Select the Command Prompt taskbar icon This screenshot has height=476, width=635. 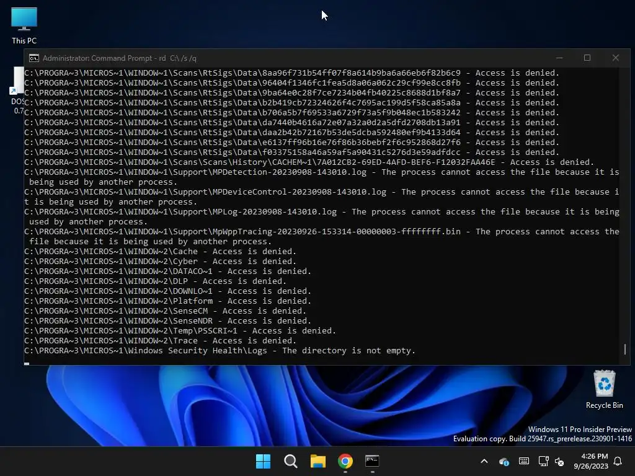coord(372,461)
